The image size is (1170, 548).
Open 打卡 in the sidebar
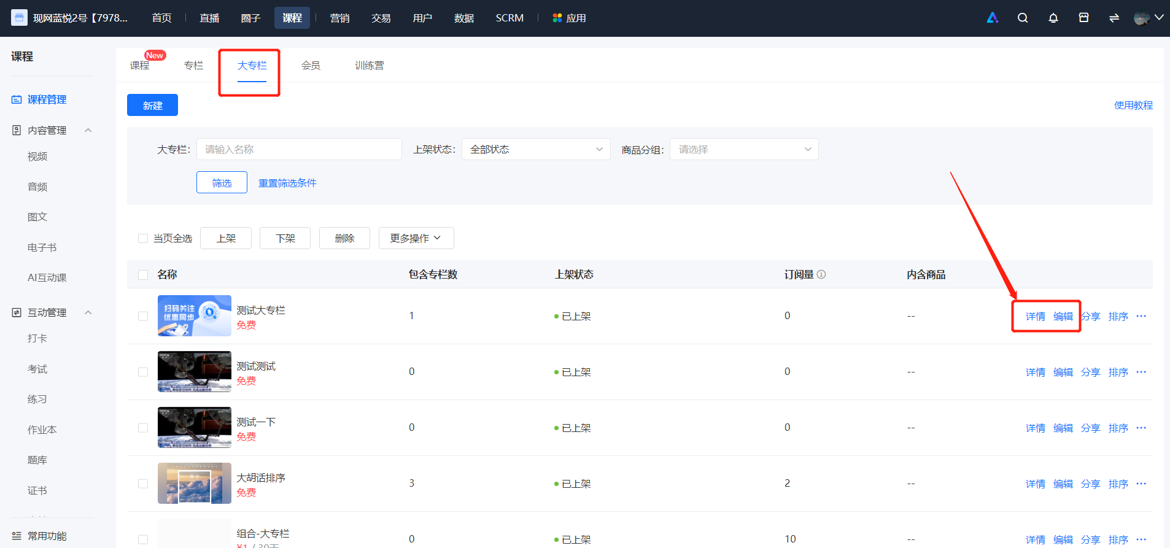click(x=37, y=338)
